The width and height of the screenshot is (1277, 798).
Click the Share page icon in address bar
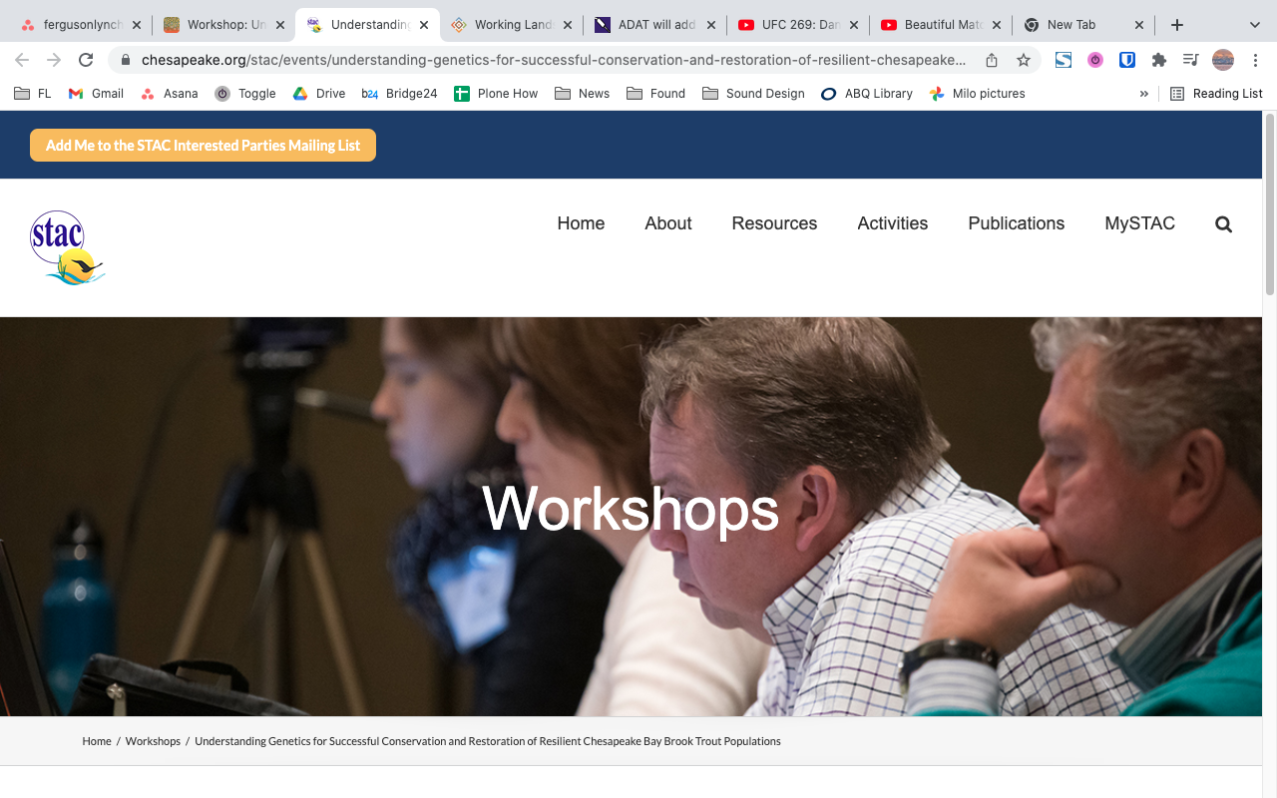pos(992,60)
